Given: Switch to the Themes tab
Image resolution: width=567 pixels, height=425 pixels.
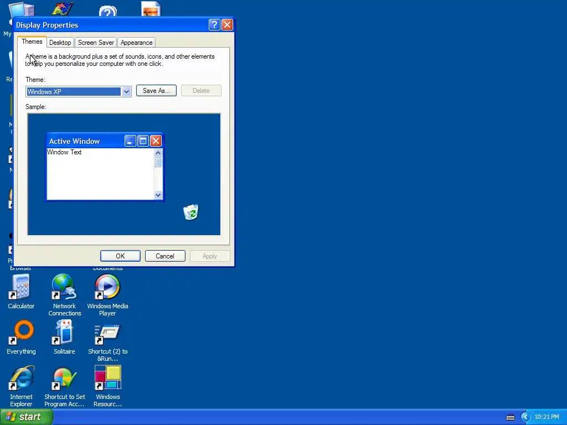Looking at the screenshot, I should point(32,42).
